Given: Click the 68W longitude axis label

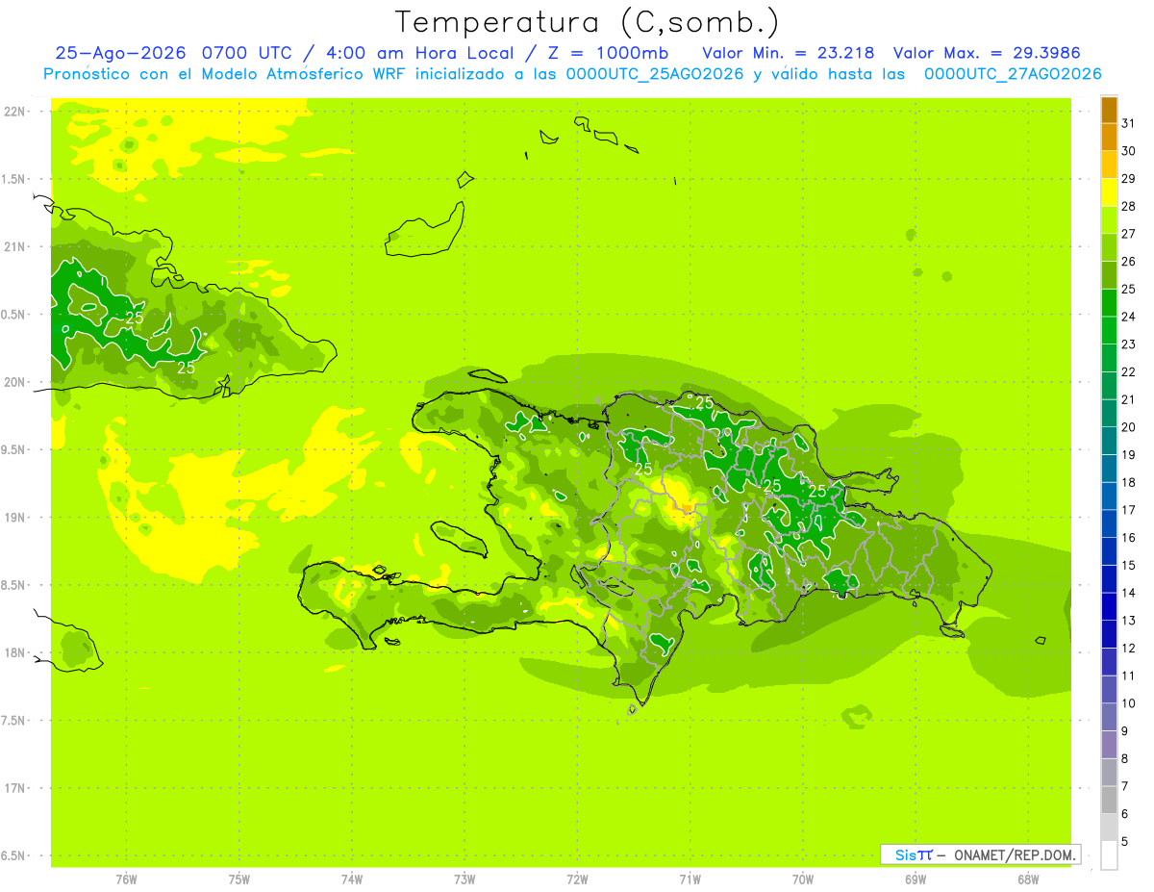Looking at the screenshot, I should pos(1028,879).
